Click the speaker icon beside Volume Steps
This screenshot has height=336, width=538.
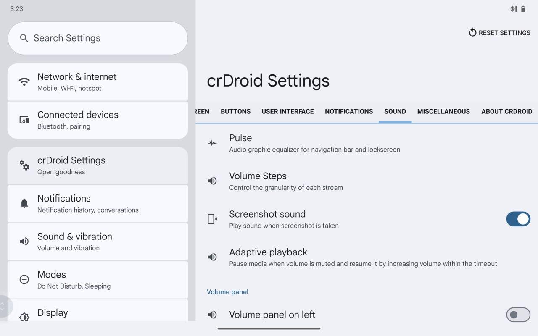pos(212,181)
